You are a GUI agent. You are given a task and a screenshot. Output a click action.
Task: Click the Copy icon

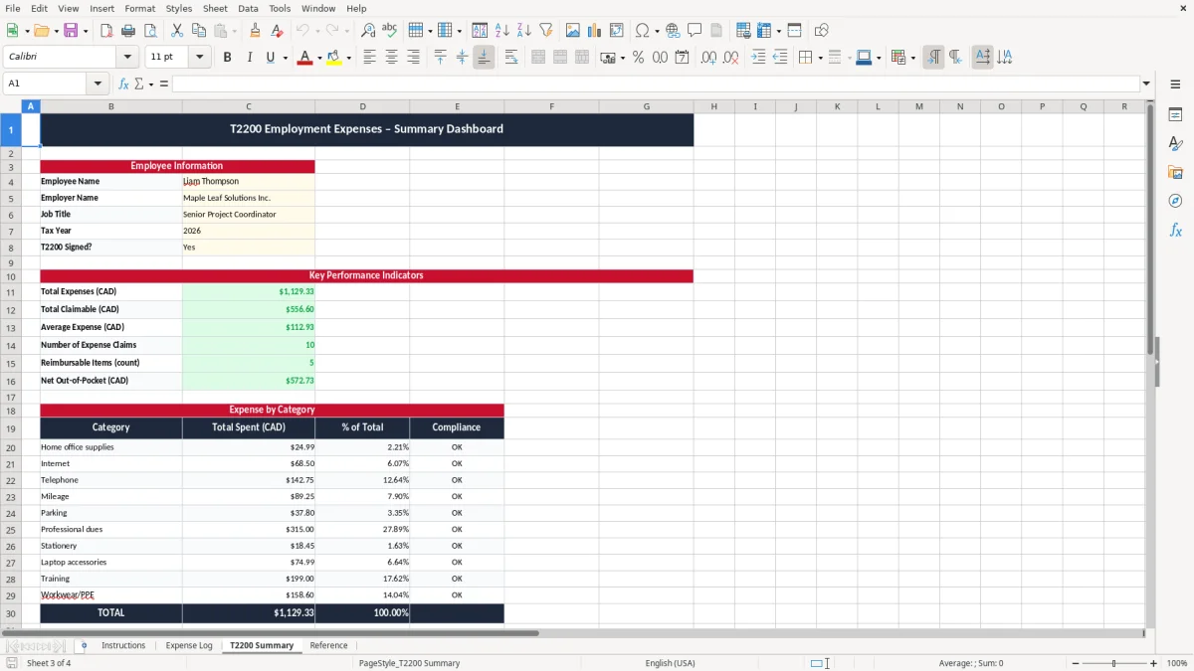tap(198, 31)
